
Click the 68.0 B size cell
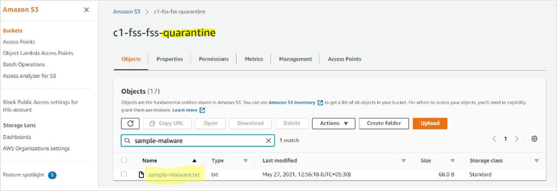[x=446, y=175]
